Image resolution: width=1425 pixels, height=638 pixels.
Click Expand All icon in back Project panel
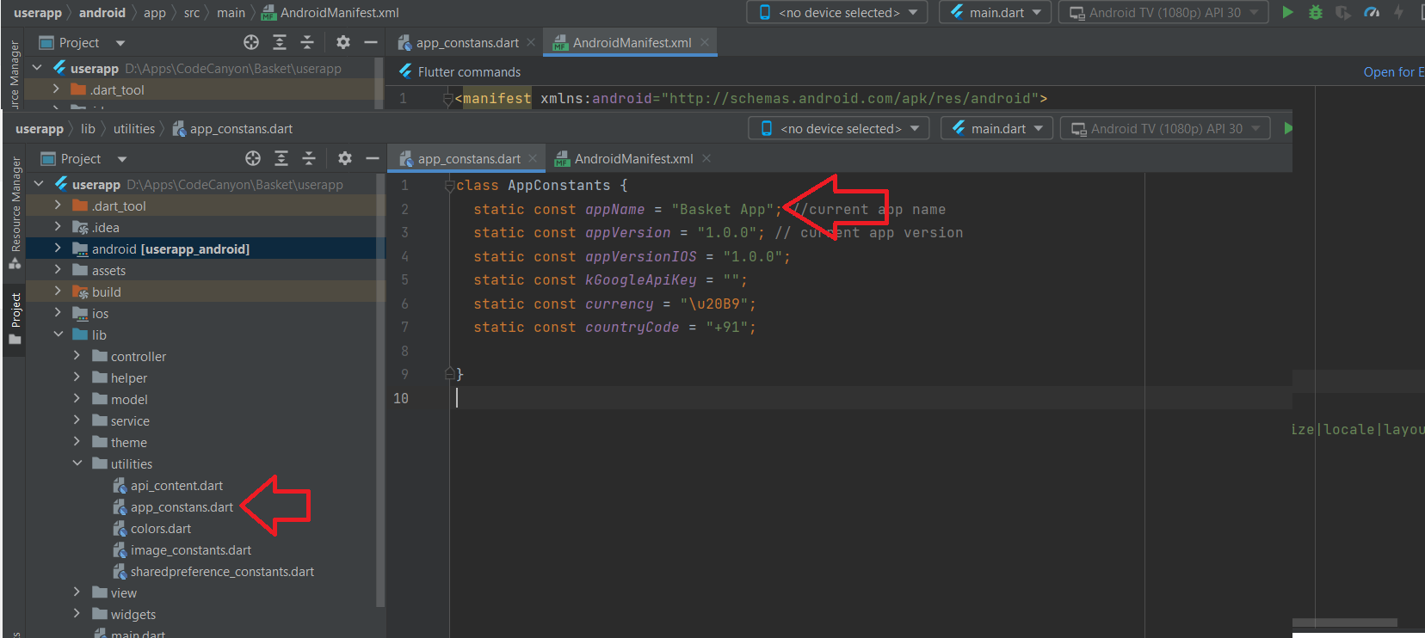pos(280,42)
